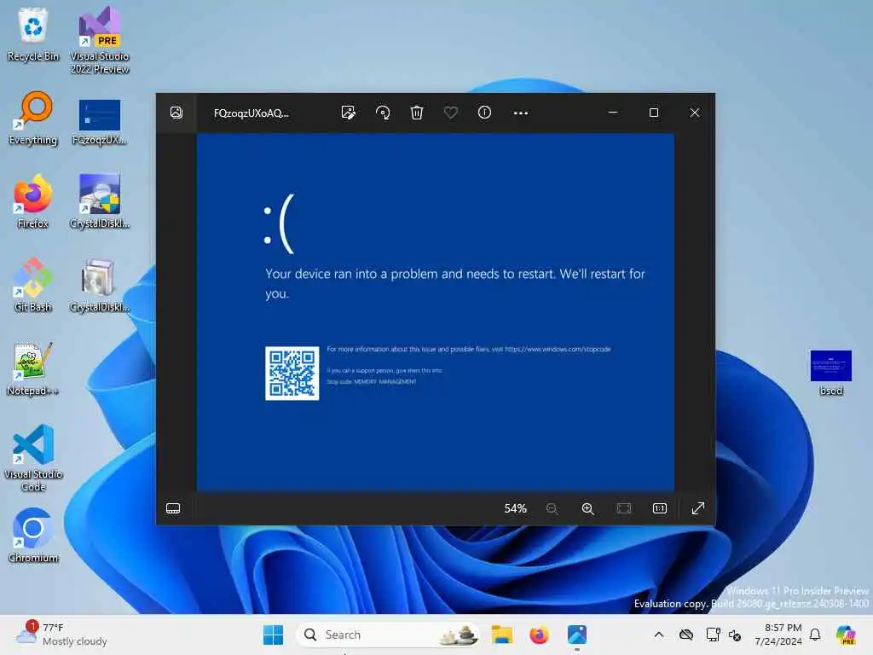Select the FQzoqzUX image file on desktop
Image resolution: width=873 pixels, height=655 pixels.
100,123
